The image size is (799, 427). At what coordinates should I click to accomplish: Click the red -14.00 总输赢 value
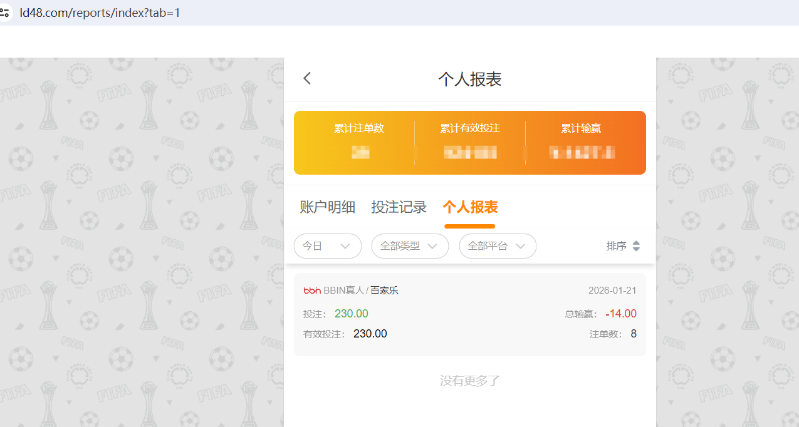click(x=620, y=314)
